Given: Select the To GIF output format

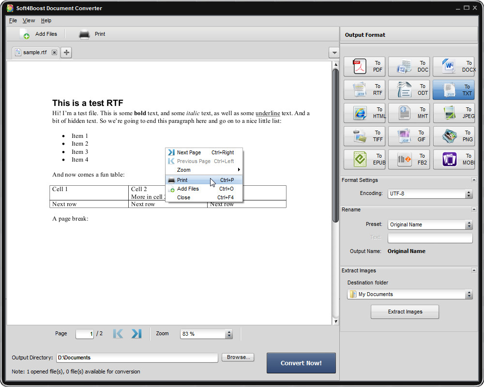Looking at the screenshot, I should 409,136.
